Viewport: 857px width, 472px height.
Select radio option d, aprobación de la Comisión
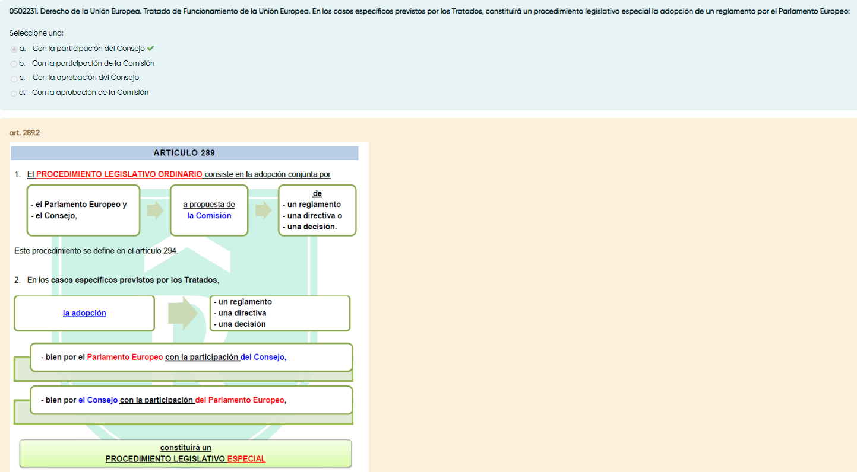(14, 93)
